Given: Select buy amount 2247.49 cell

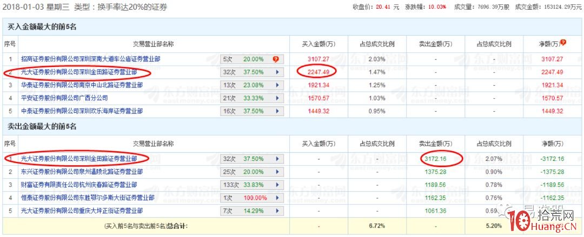Looking at the screenshot, I should pyautogui.click(x=318, y=72).
